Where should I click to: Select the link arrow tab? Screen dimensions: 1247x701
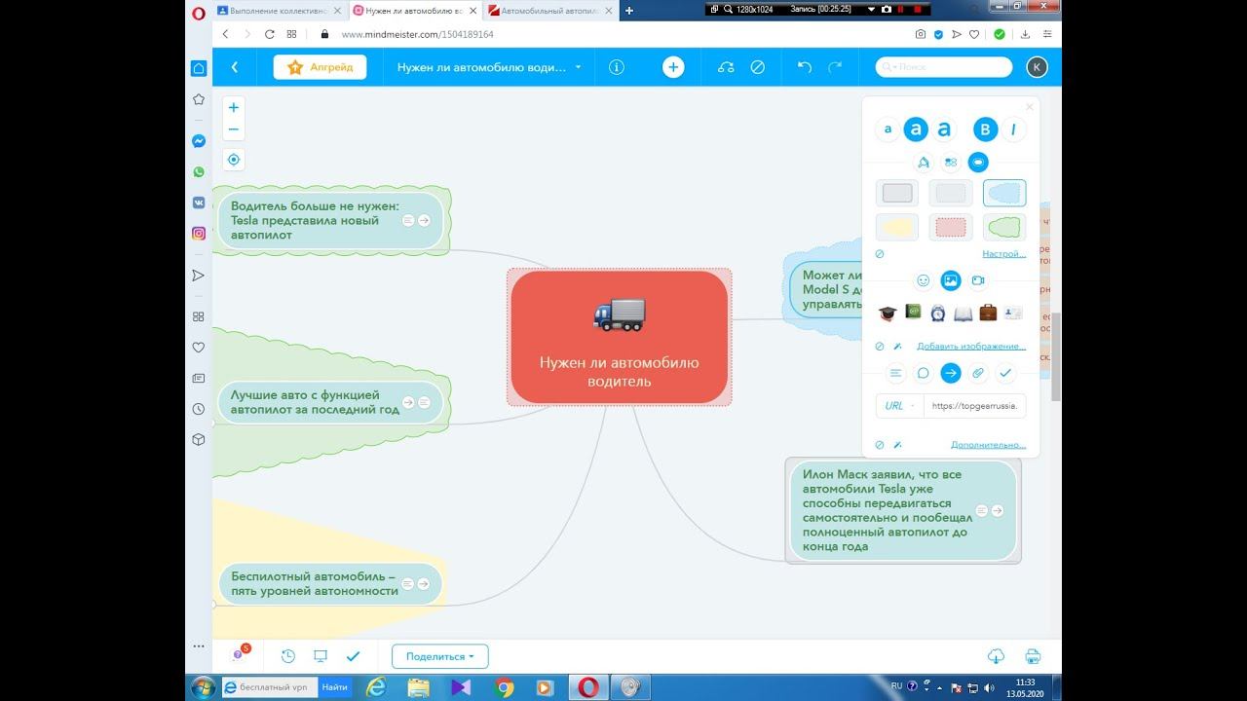click(951, 373)
